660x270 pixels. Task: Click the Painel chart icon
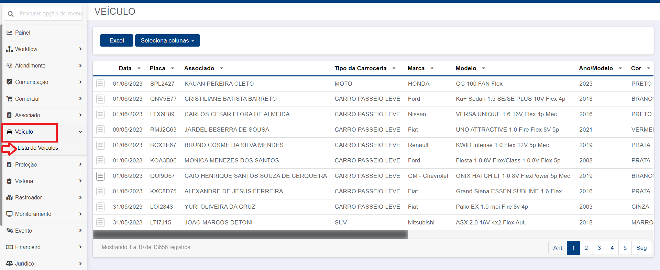point(9,33)
